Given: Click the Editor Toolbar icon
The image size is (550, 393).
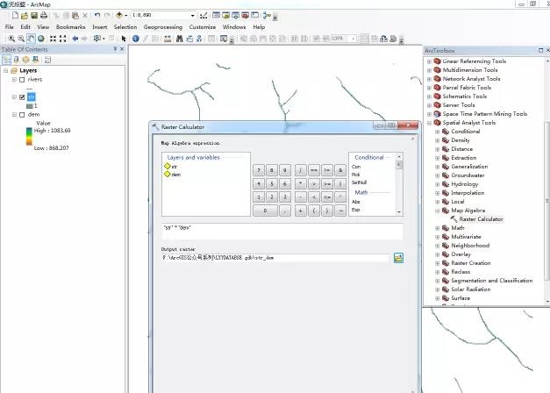Looking at the screenshot, I should [204, 15].
